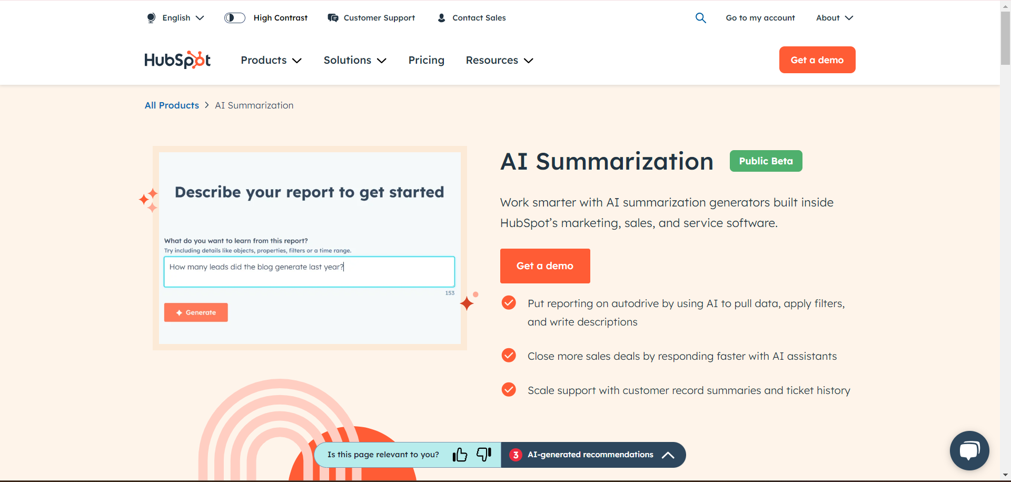This screenshot has width=1011, height=482.
Task: Give a thumbs up for page relevance
Action: [460, 454]
